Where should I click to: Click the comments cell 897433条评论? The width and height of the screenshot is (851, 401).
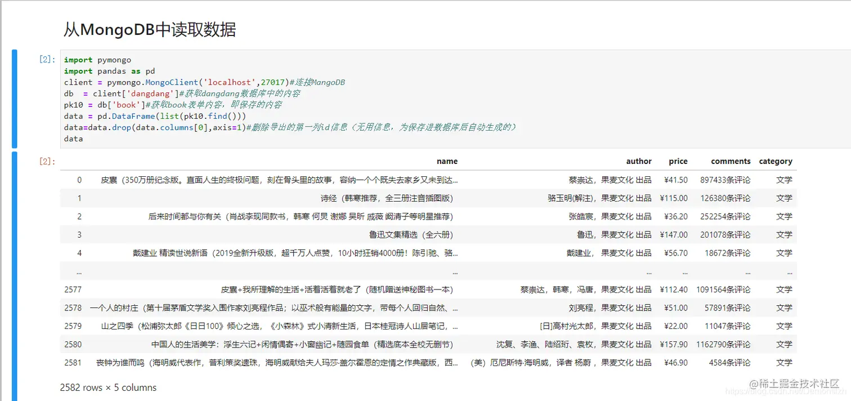(x=725, y=180)
